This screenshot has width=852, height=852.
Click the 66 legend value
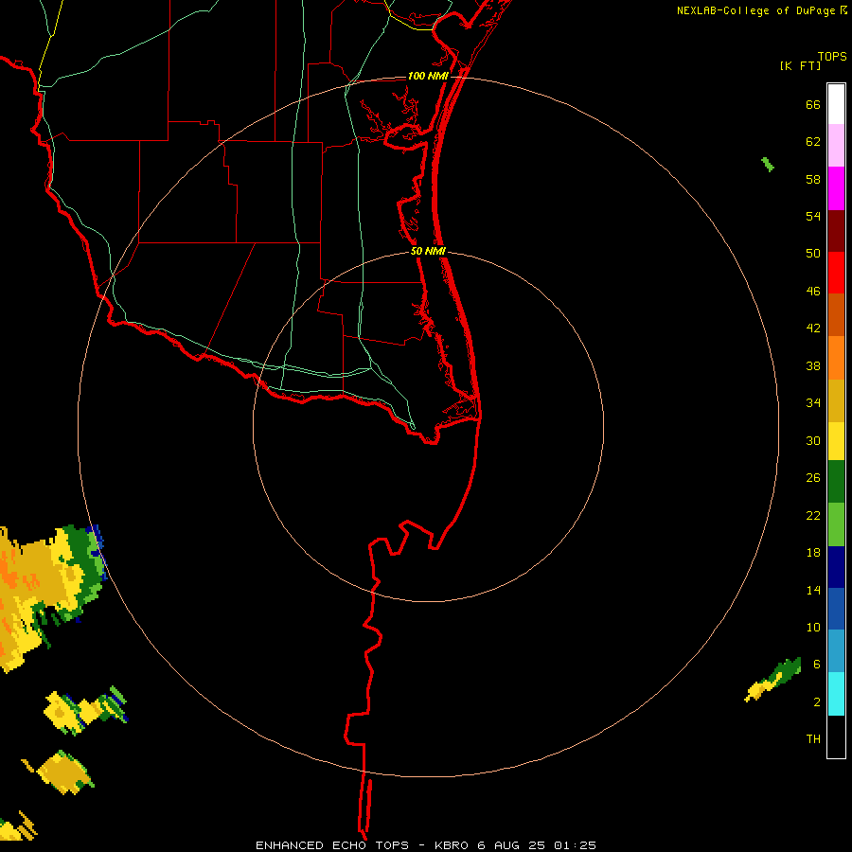(x=813, y=104)
